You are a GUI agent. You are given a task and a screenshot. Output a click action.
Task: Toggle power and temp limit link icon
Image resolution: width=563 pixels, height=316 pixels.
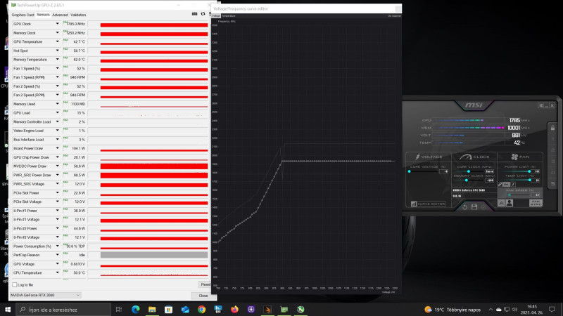(500, 185)
